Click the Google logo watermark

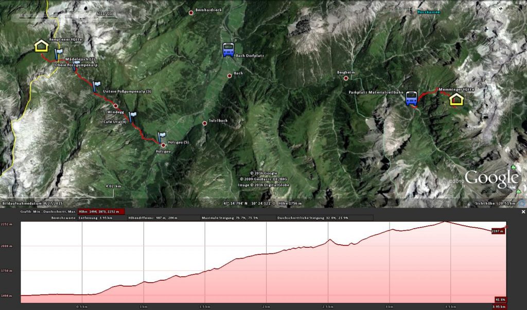pyautogui.click(x=491, y=179)
